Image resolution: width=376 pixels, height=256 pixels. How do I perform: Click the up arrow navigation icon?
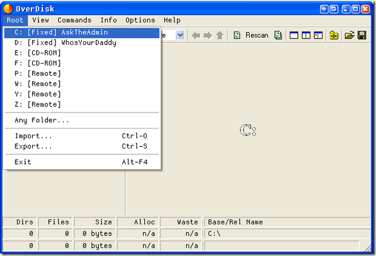[x=220, y=35]
